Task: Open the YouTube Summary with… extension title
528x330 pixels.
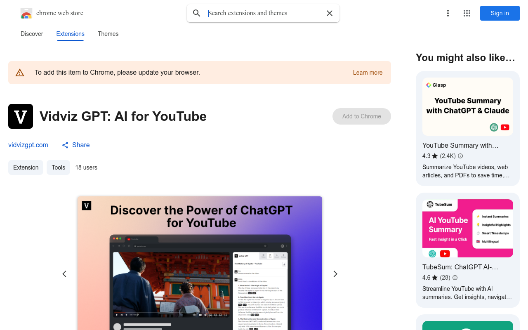Action: click(460, 145)
